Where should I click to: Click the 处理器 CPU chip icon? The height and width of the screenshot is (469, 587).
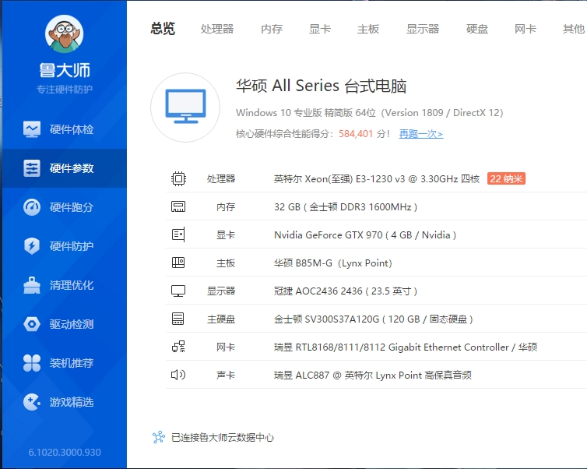tap(178, 178)
